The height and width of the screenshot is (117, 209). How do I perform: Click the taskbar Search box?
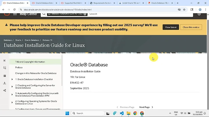pyautogui.click(x=88, y=113)
